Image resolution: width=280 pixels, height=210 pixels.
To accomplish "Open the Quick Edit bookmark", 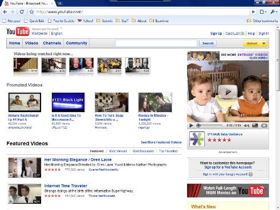I will click(x=34, y=20).
